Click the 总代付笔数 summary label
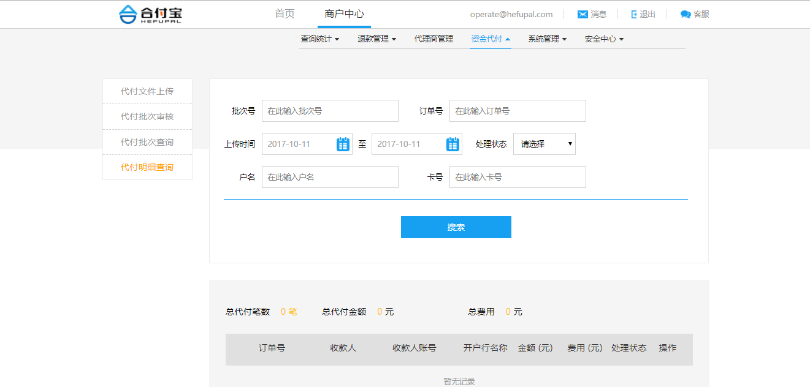 (x=248, y=312)
